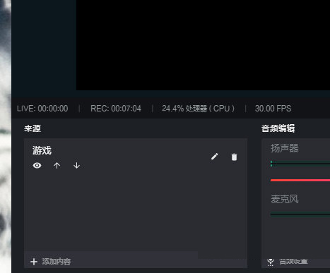Click the 音频编辑 panel heading
The height and width of the screenshot is (273, 330).
tap(278, 128)
